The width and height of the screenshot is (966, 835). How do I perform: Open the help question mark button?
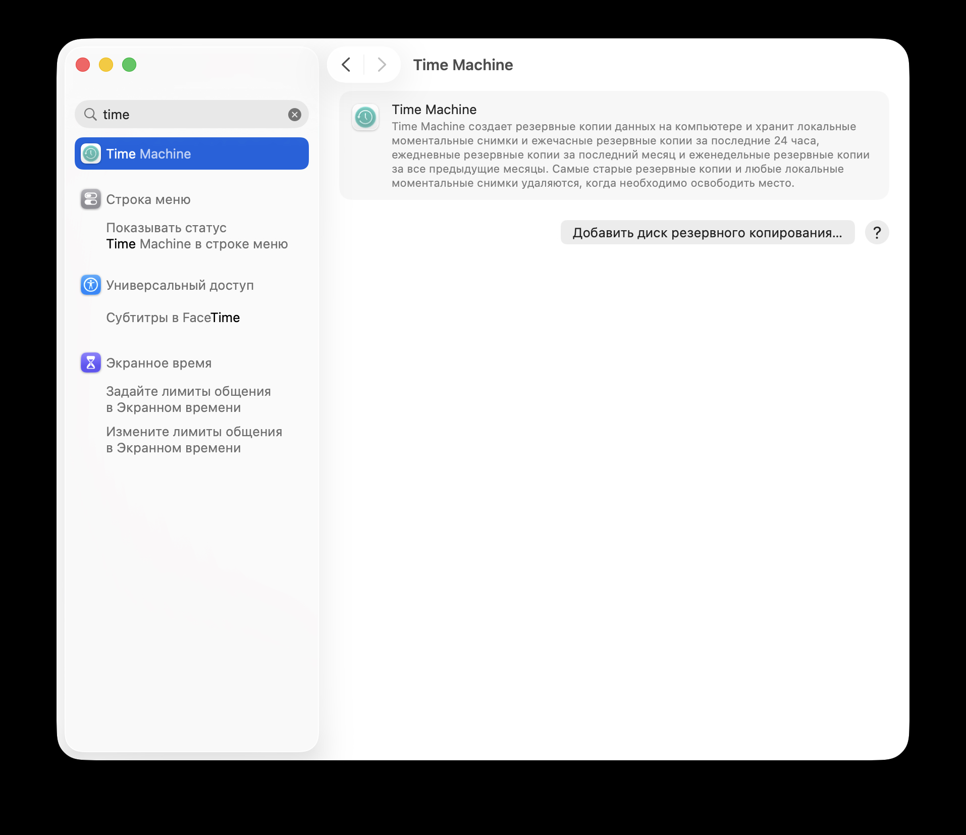[877, 232]
